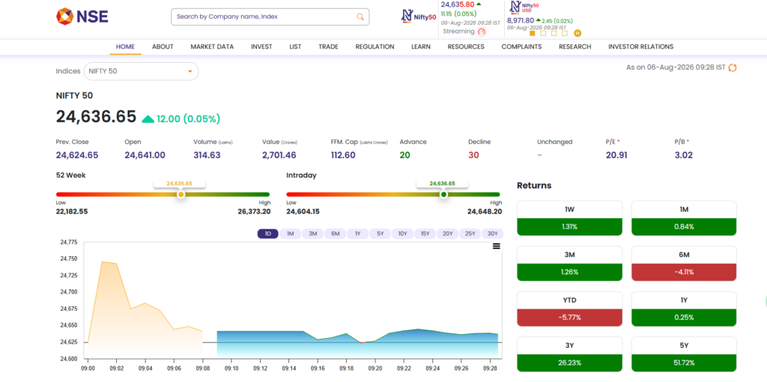Go to the INVESTOR RELATIONS menu
This screenshot has height=382, width=767.
641,47
